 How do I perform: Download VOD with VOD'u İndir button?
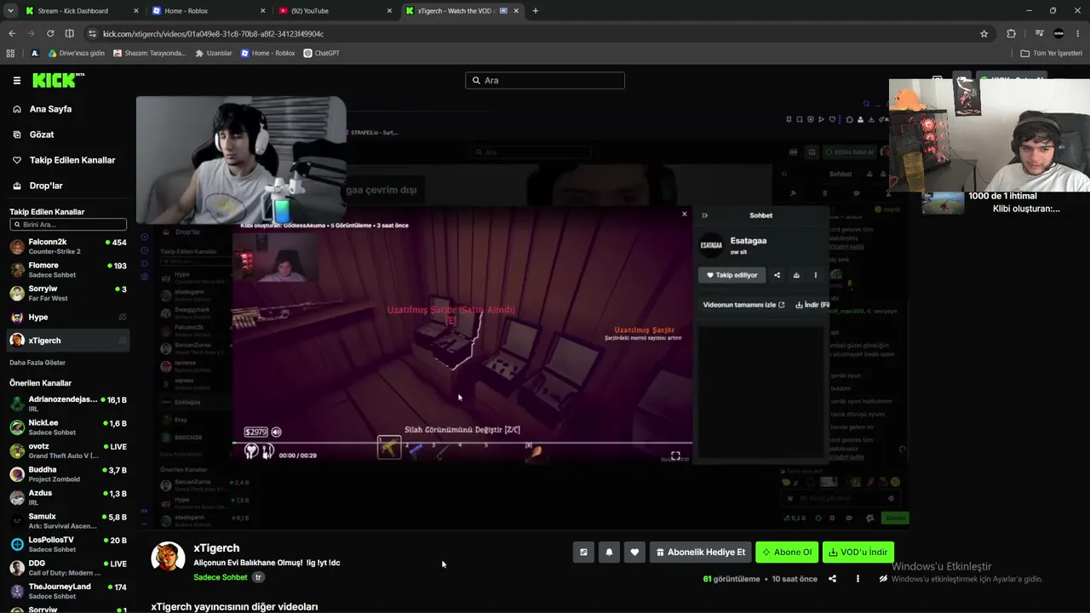click(858, 553)
